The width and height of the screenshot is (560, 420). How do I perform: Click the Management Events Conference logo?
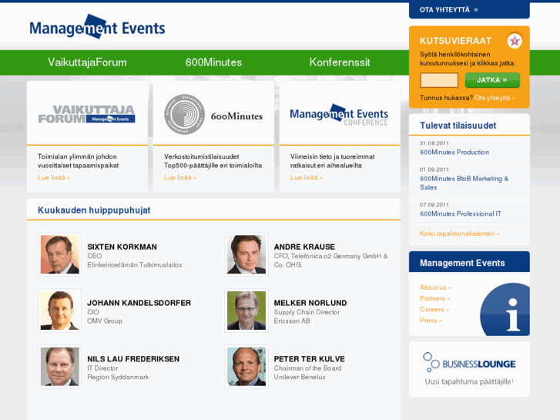click(339, 115)
